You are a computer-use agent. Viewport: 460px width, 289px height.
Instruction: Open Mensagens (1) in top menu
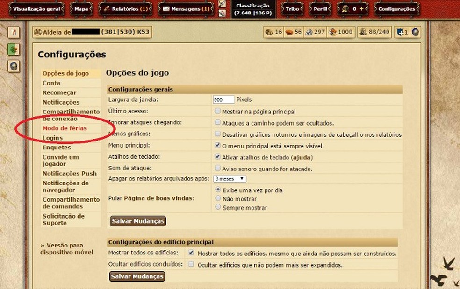(186, 9)
